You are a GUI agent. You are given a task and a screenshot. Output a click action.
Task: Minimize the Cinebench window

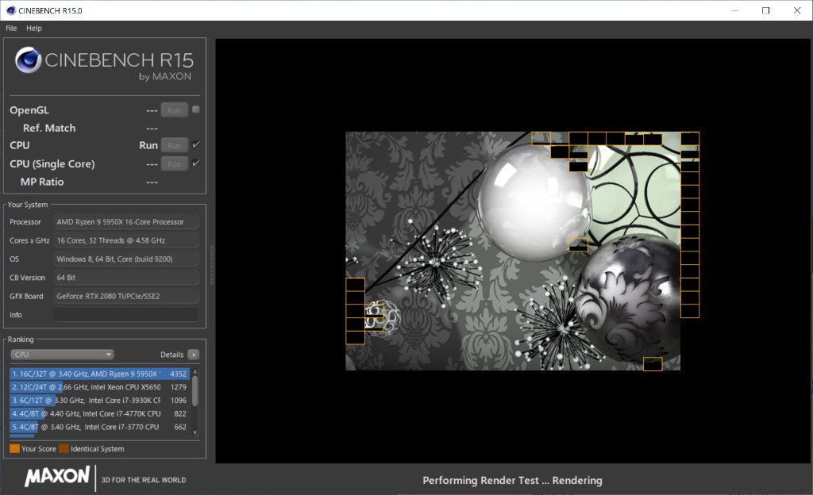tap(734, 10)
